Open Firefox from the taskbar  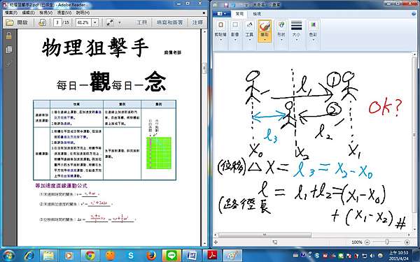[151, 256]
